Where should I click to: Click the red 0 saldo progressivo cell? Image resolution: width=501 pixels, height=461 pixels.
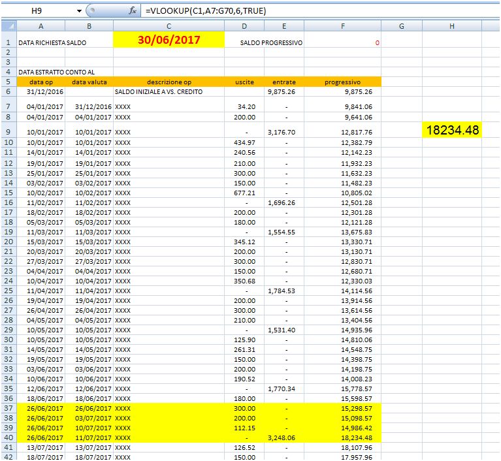tap(342, 42)
